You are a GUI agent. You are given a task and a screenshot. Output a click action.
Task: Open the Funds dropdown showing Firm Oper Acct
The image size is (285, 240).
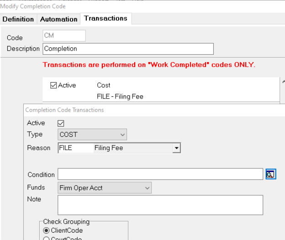click(105, 188)
